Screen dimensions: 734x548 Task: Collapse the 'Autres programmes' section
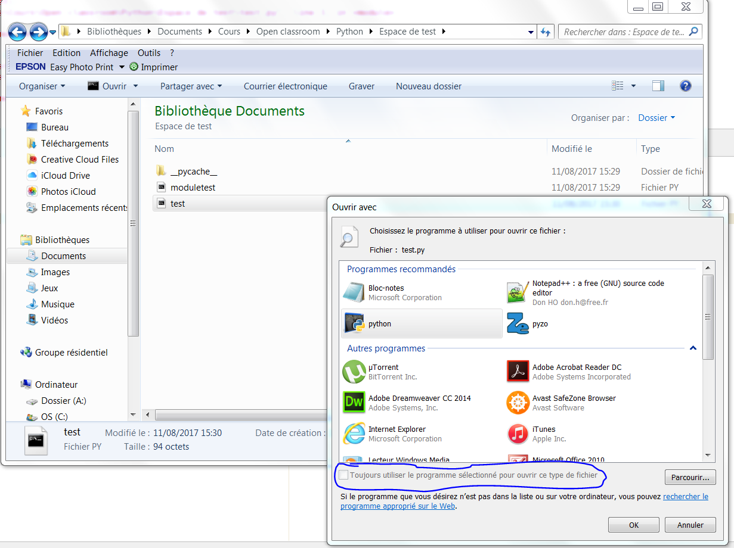[693, 348]
